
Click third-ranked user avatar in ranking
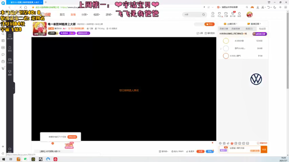226,56
